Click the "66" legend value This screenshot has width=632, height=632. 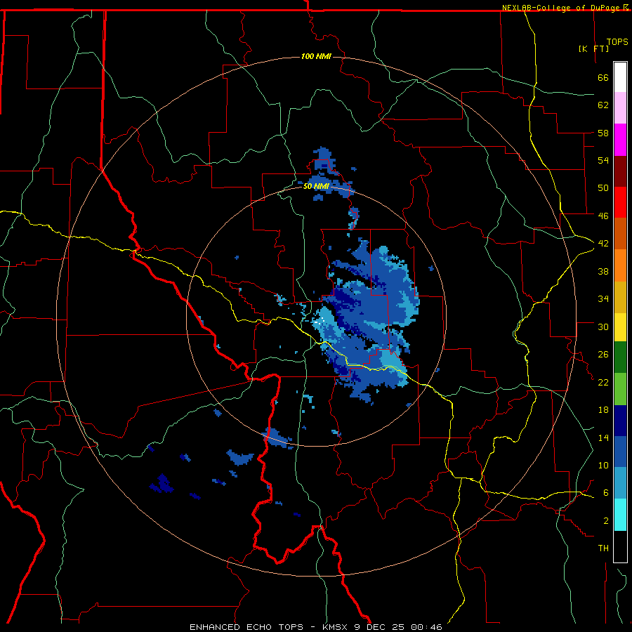tap(603, 77)
